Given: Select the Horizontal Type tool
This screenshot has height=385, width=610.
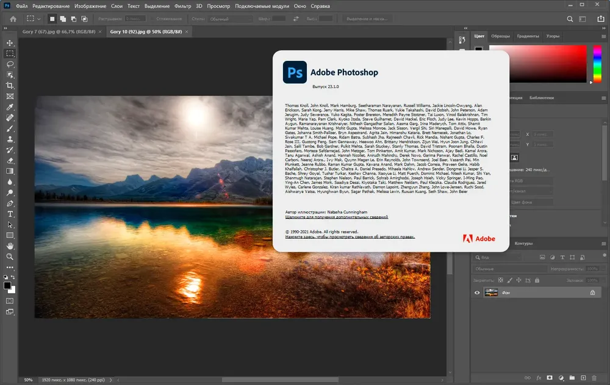Looking at the screenshot, I should [10, 214].
